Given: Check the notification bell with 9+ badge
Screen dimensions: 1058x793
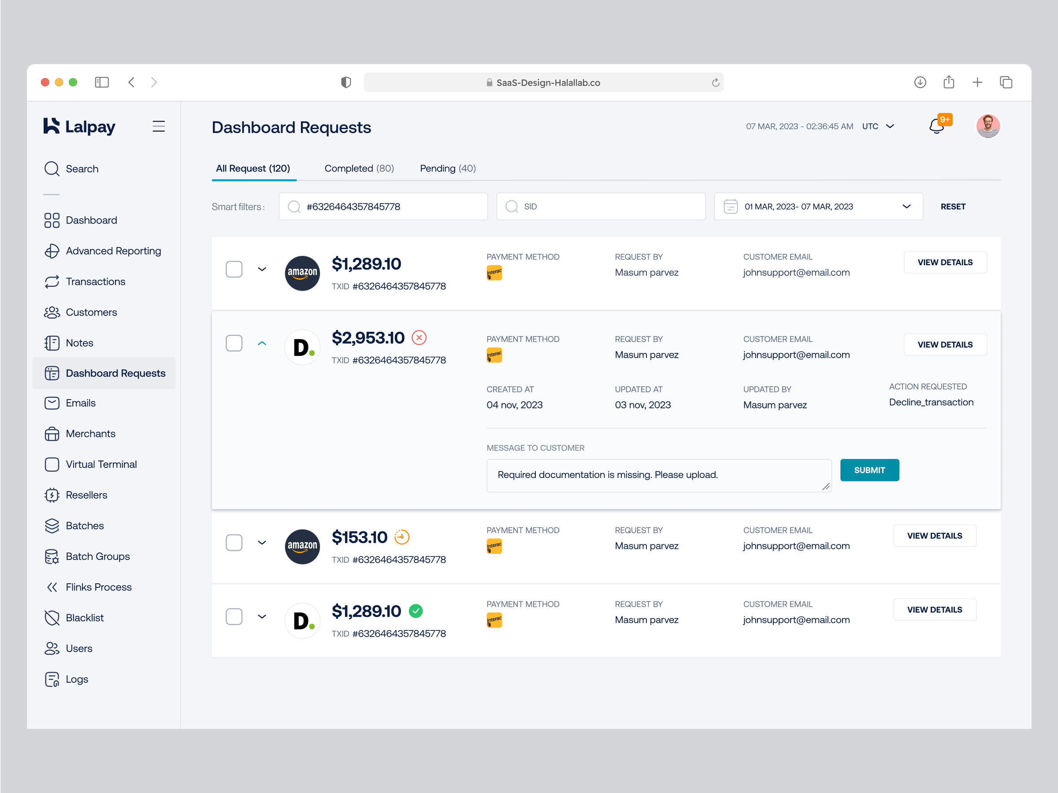Looking at the screenshot, I should 936,126.
